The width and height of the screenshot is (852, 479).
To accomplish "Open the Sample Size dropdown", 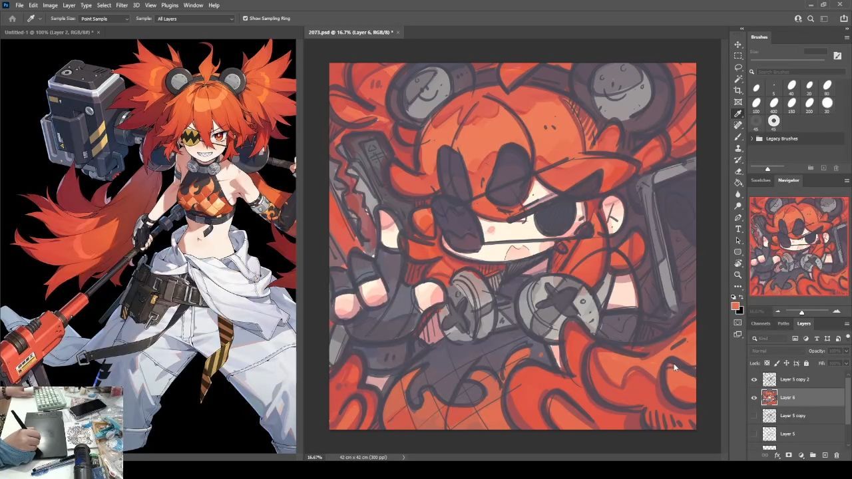I will pyautogui.click(x=105, y=19).
